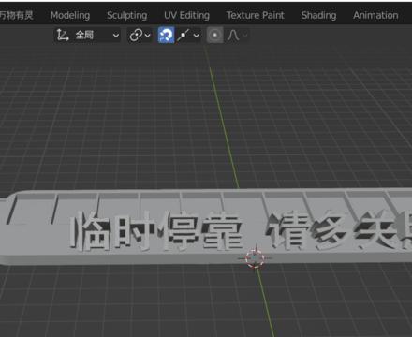Click the 3D cursor in viewport
Image resolution: width=412 pixels, height=337 pixels.
tap(255, 258)
